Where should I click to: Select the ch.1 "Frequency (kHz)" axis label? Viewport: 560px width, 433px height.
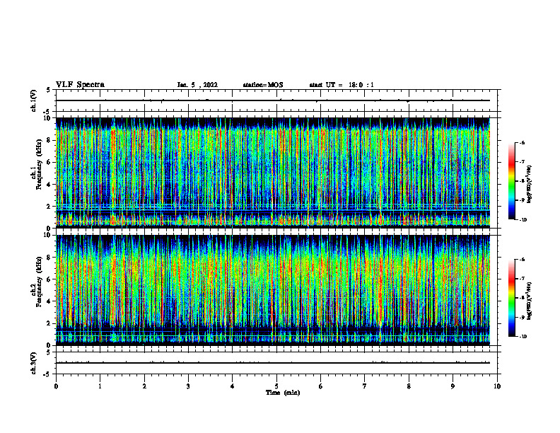39,165
